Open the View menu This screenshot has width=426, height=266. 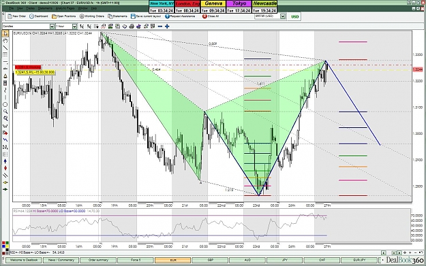20,8
